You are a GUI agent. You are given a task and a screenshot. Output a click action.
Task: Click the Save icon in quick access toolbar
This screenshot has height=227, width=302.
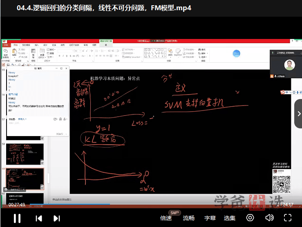[8, 65]
